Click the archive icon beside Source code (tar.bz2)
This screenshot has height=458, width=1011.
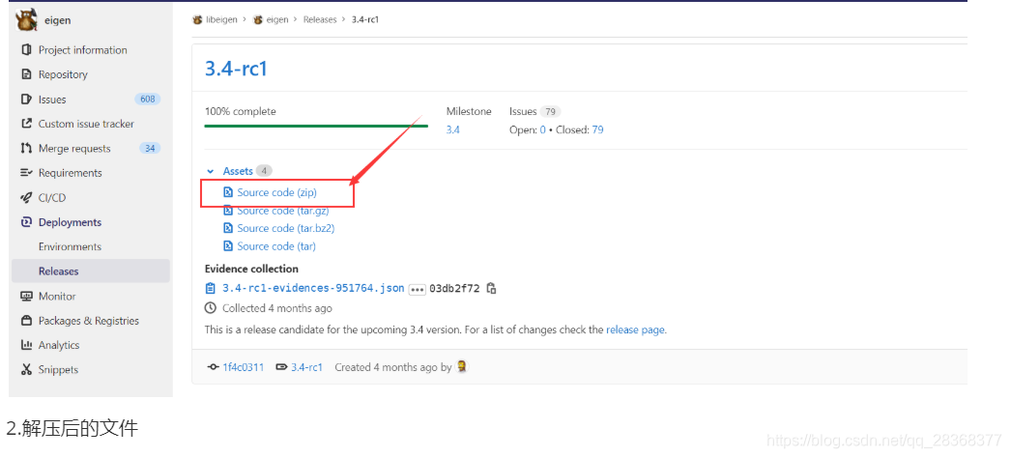click(x=227, y=228)
